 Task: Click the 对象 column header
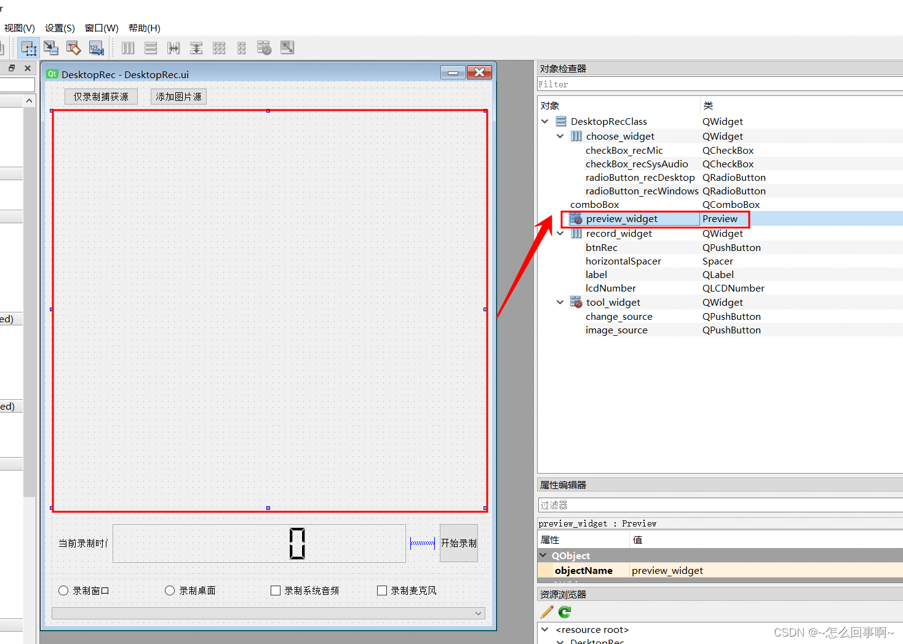click(x=619, y=105)
